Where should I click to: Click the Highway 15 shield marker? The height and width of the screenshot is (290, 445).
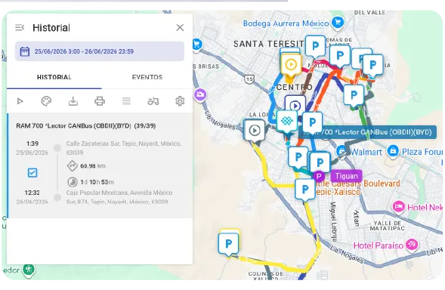(x=249, y=79)
